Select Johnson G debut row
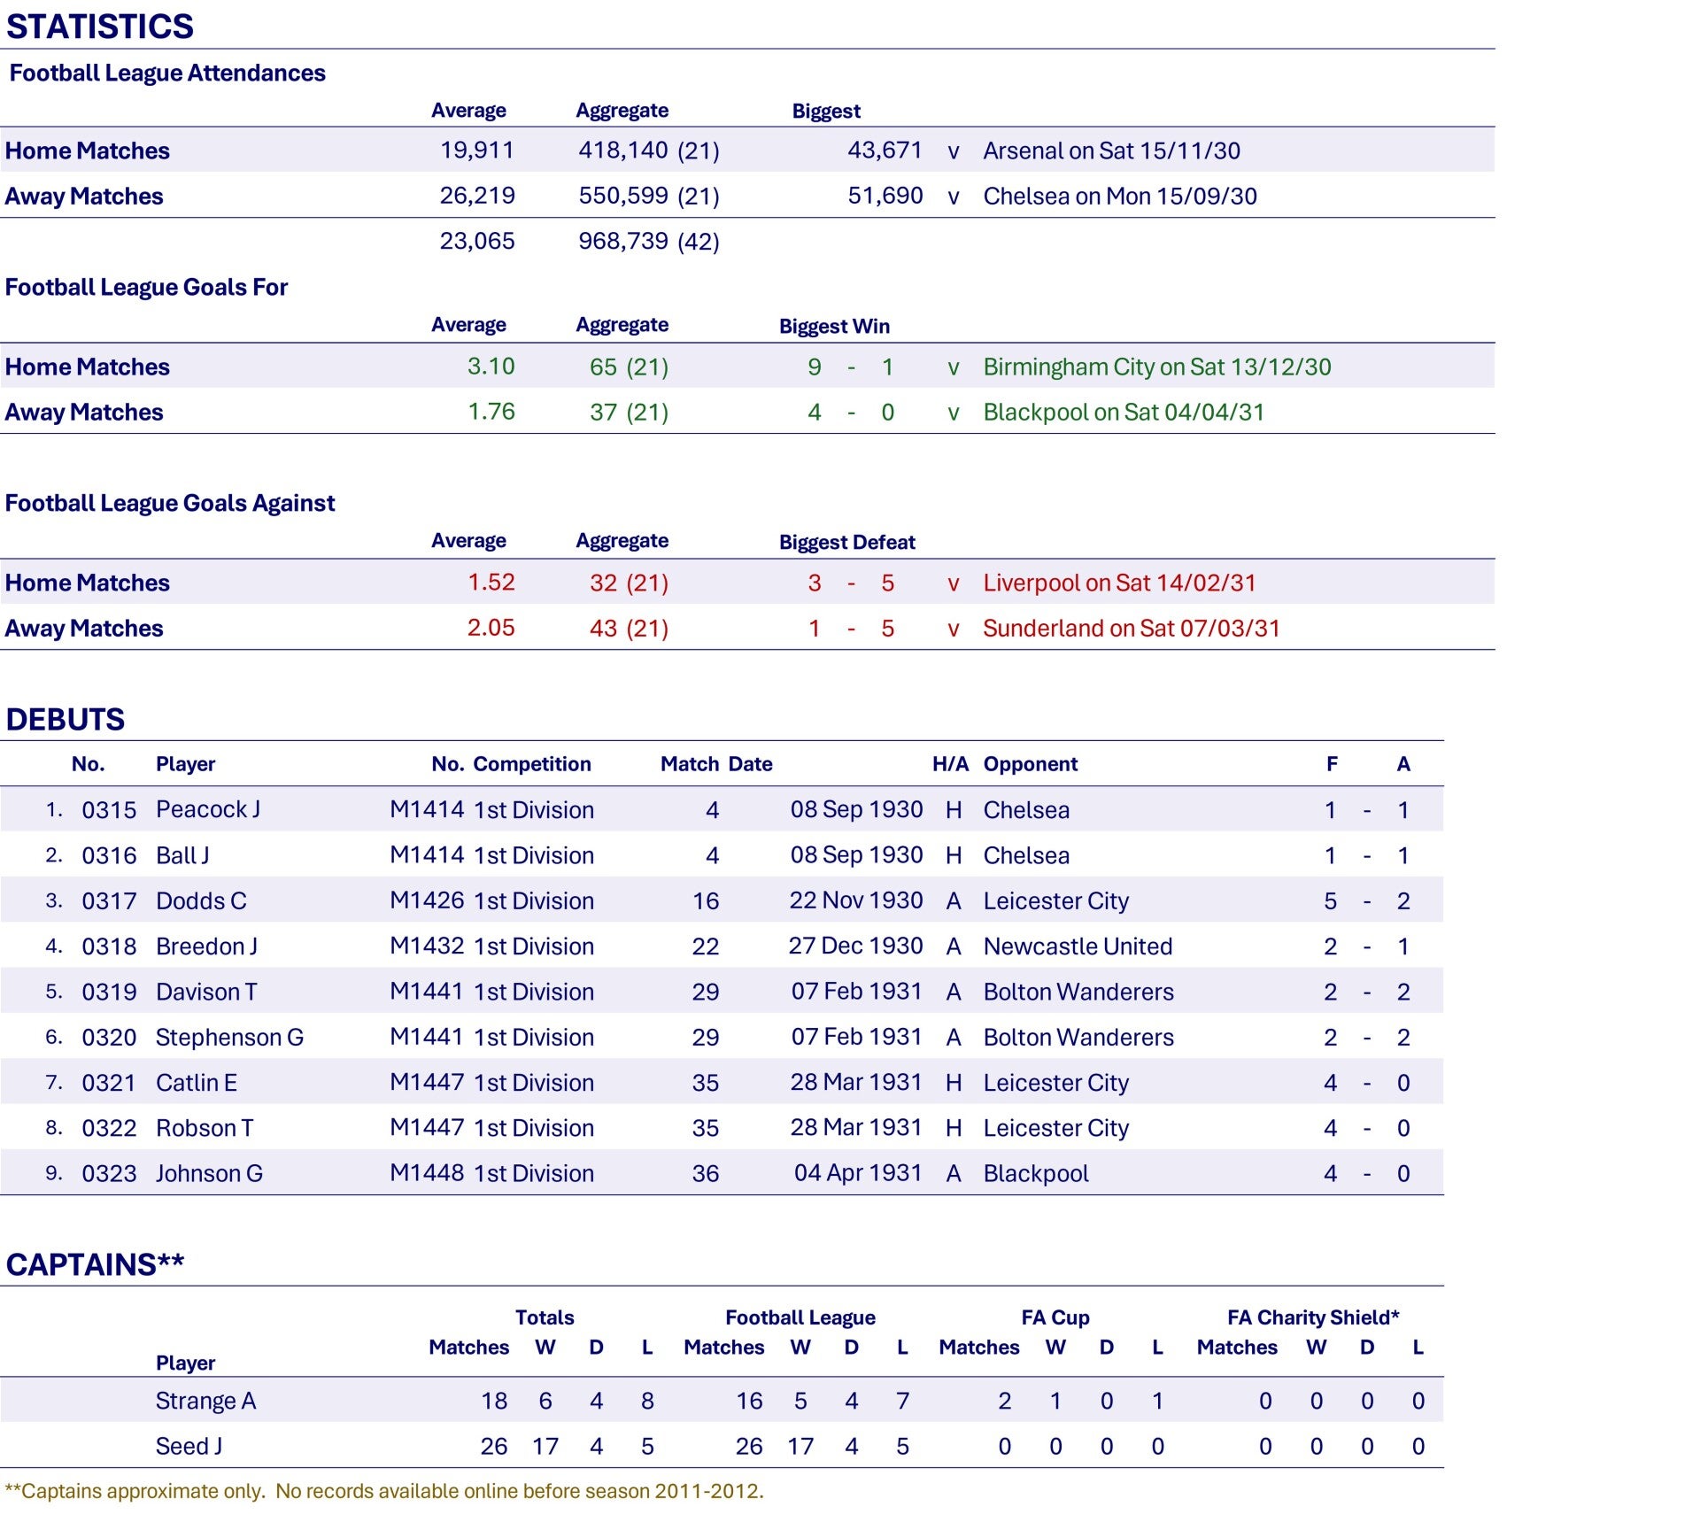 (209, 1173)
